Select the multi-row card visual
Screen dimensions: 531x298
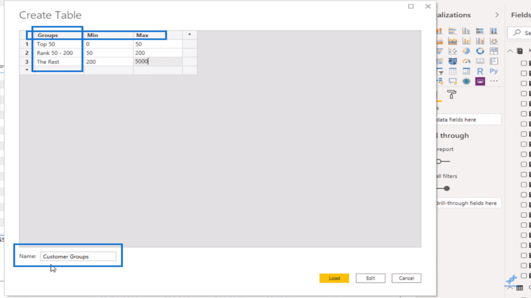click(494, 61)
